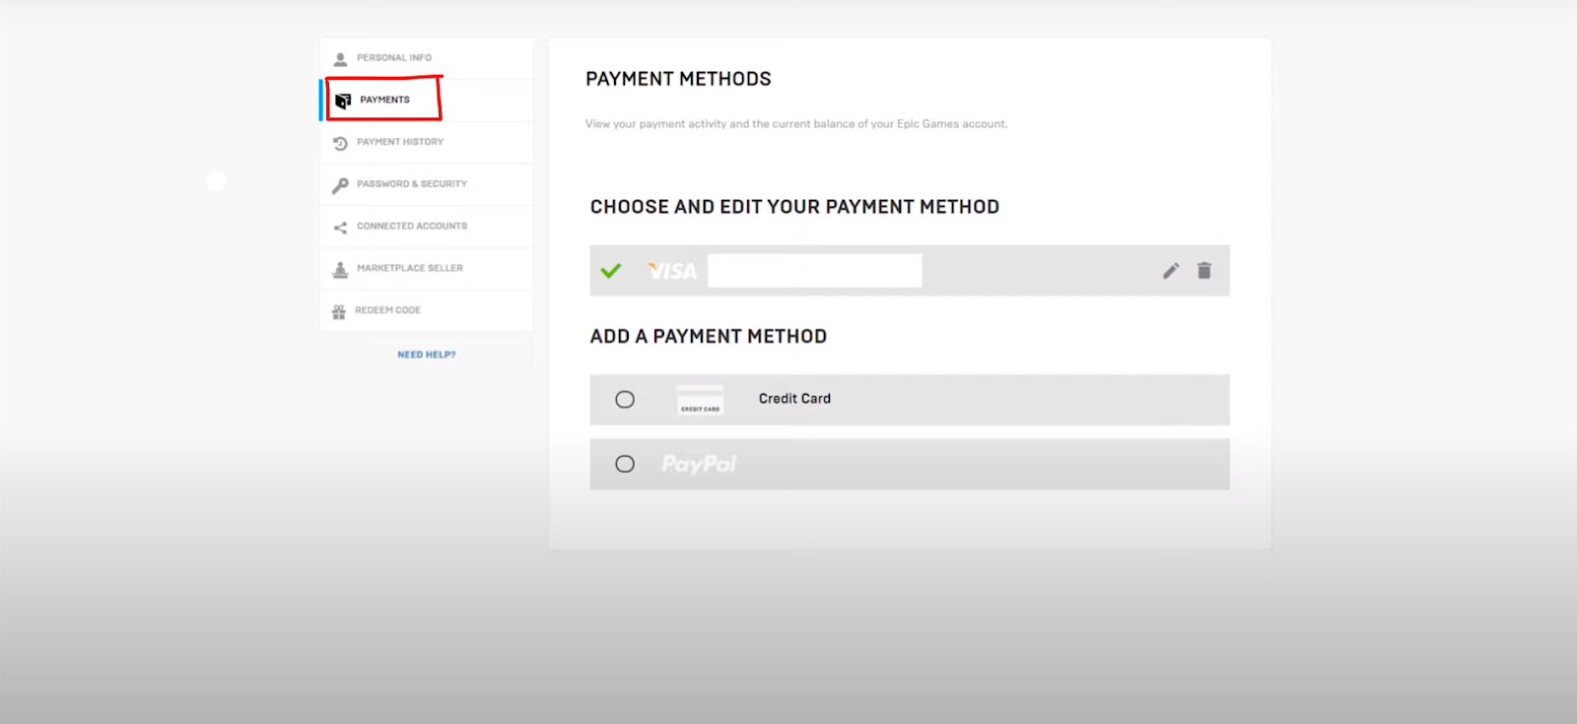This screenshot has height=724, width=1577.
Task: Click the PayPal logo
Action: point(699,464)
